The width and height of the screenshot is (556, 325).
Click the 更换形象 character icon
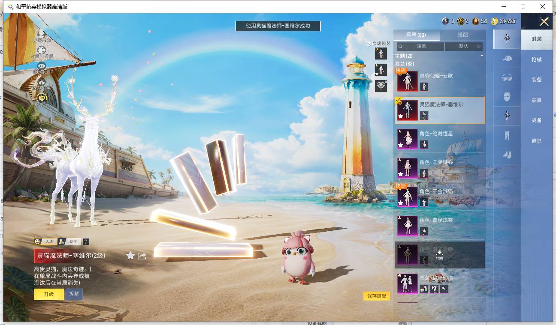42,34
